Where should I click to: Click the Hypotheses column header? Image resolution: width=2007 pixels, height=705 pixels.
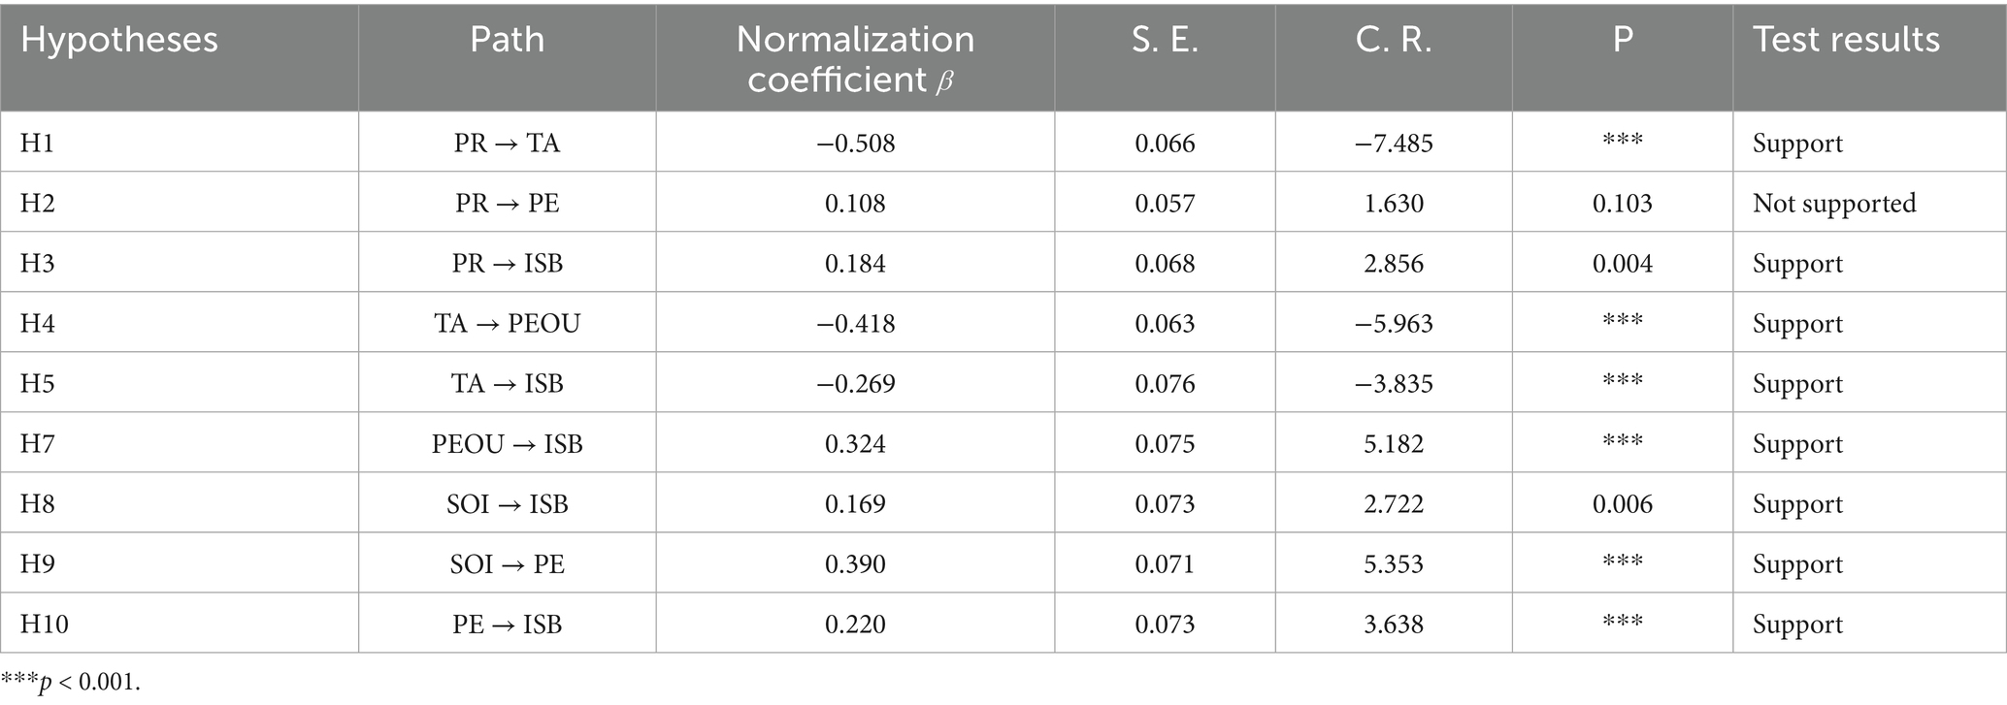pos(119,41)
